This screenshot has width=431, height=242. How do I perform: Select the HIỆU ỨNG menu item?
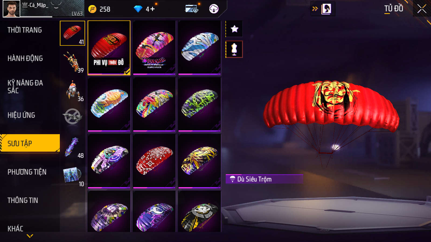(x=21, y=115)
